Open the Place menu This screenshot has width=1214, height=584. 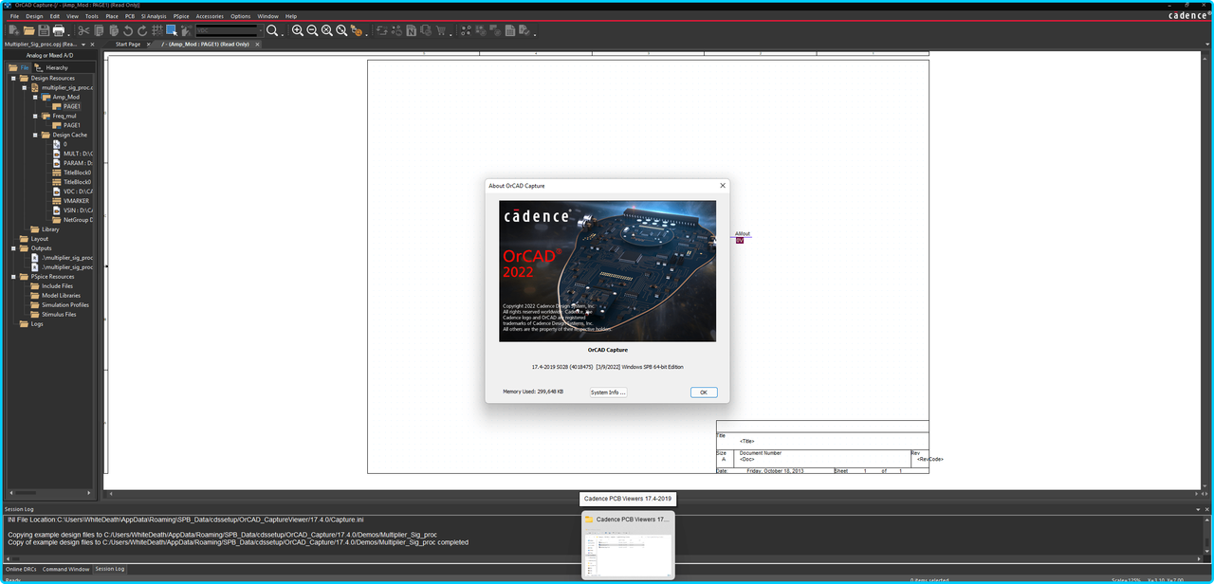point(112,16)
